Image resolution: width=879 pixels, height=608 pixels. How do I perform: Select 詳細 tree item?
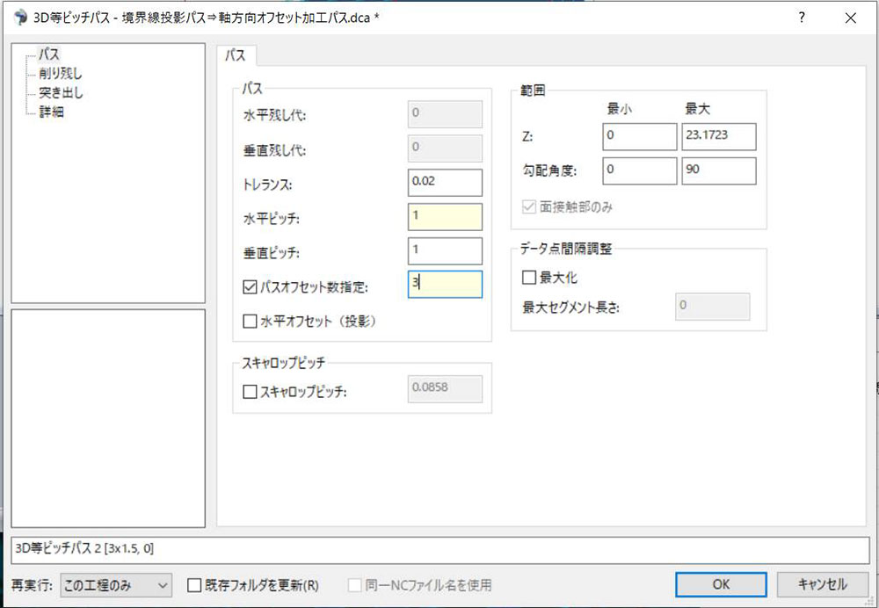point(51,112)
